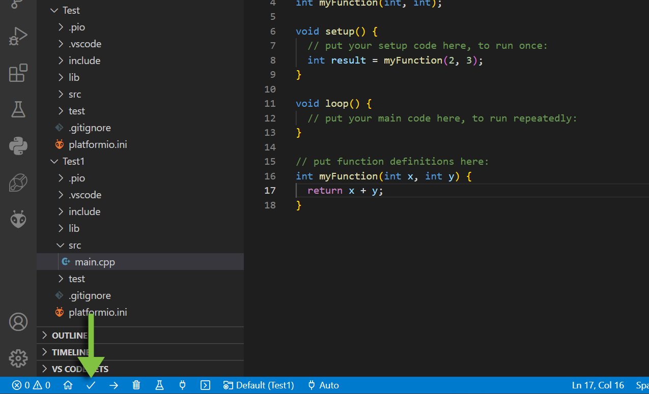Open the PlatformIO alien icon in activity bar

pyautogui.click(x=18, y=219)
